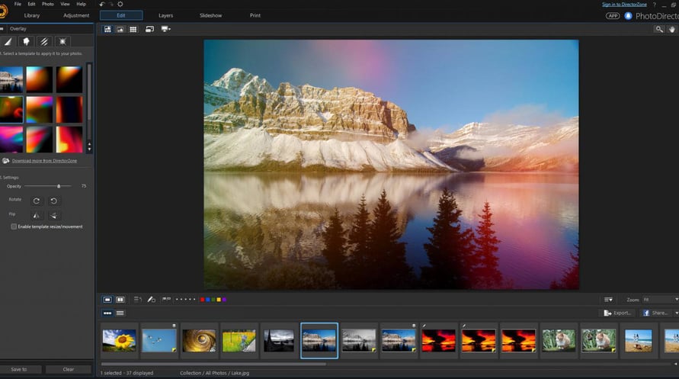Rotate the overlay template clockwise
The image size is (679, 379).
pyautogui.click(x=37, y=201)
